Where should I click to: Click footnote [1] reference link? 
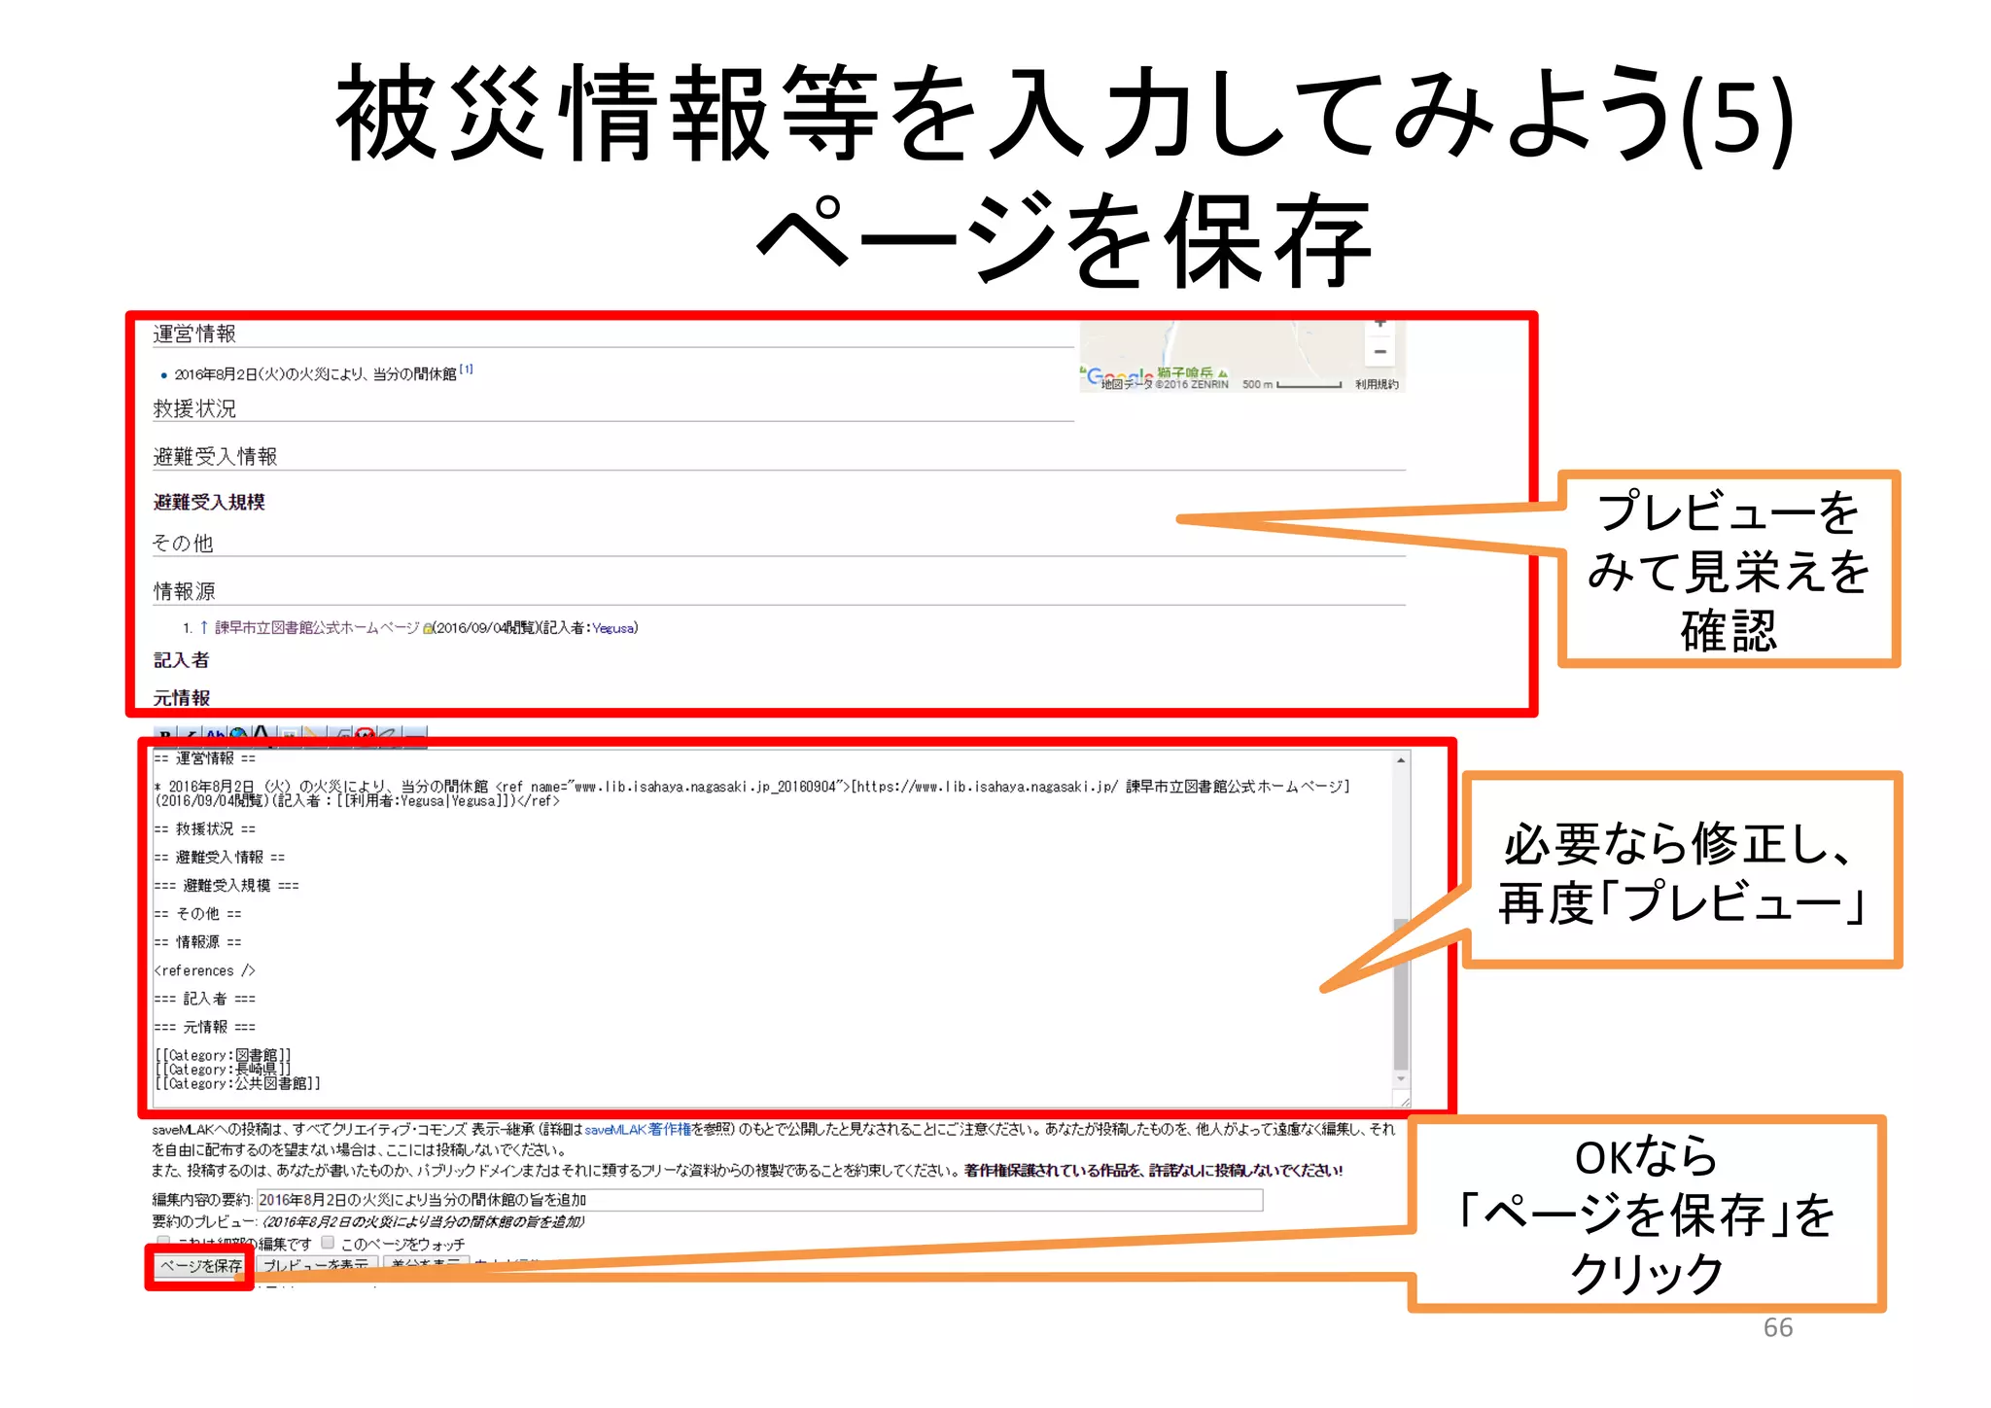point(467,370)
